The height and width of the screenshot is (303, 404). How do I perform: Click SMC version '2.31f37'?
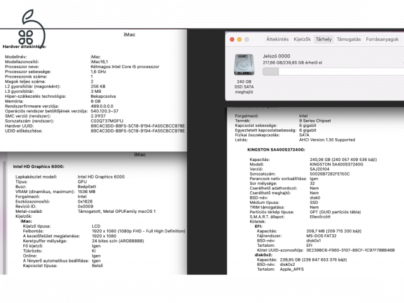coord(98,116)
